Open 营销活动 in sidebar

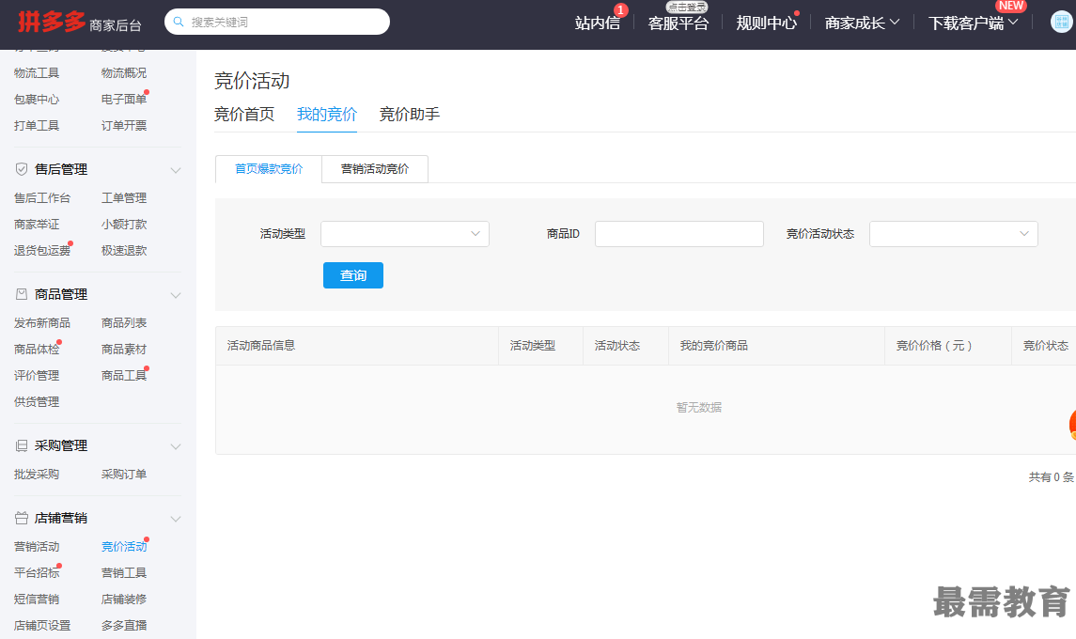37,546
